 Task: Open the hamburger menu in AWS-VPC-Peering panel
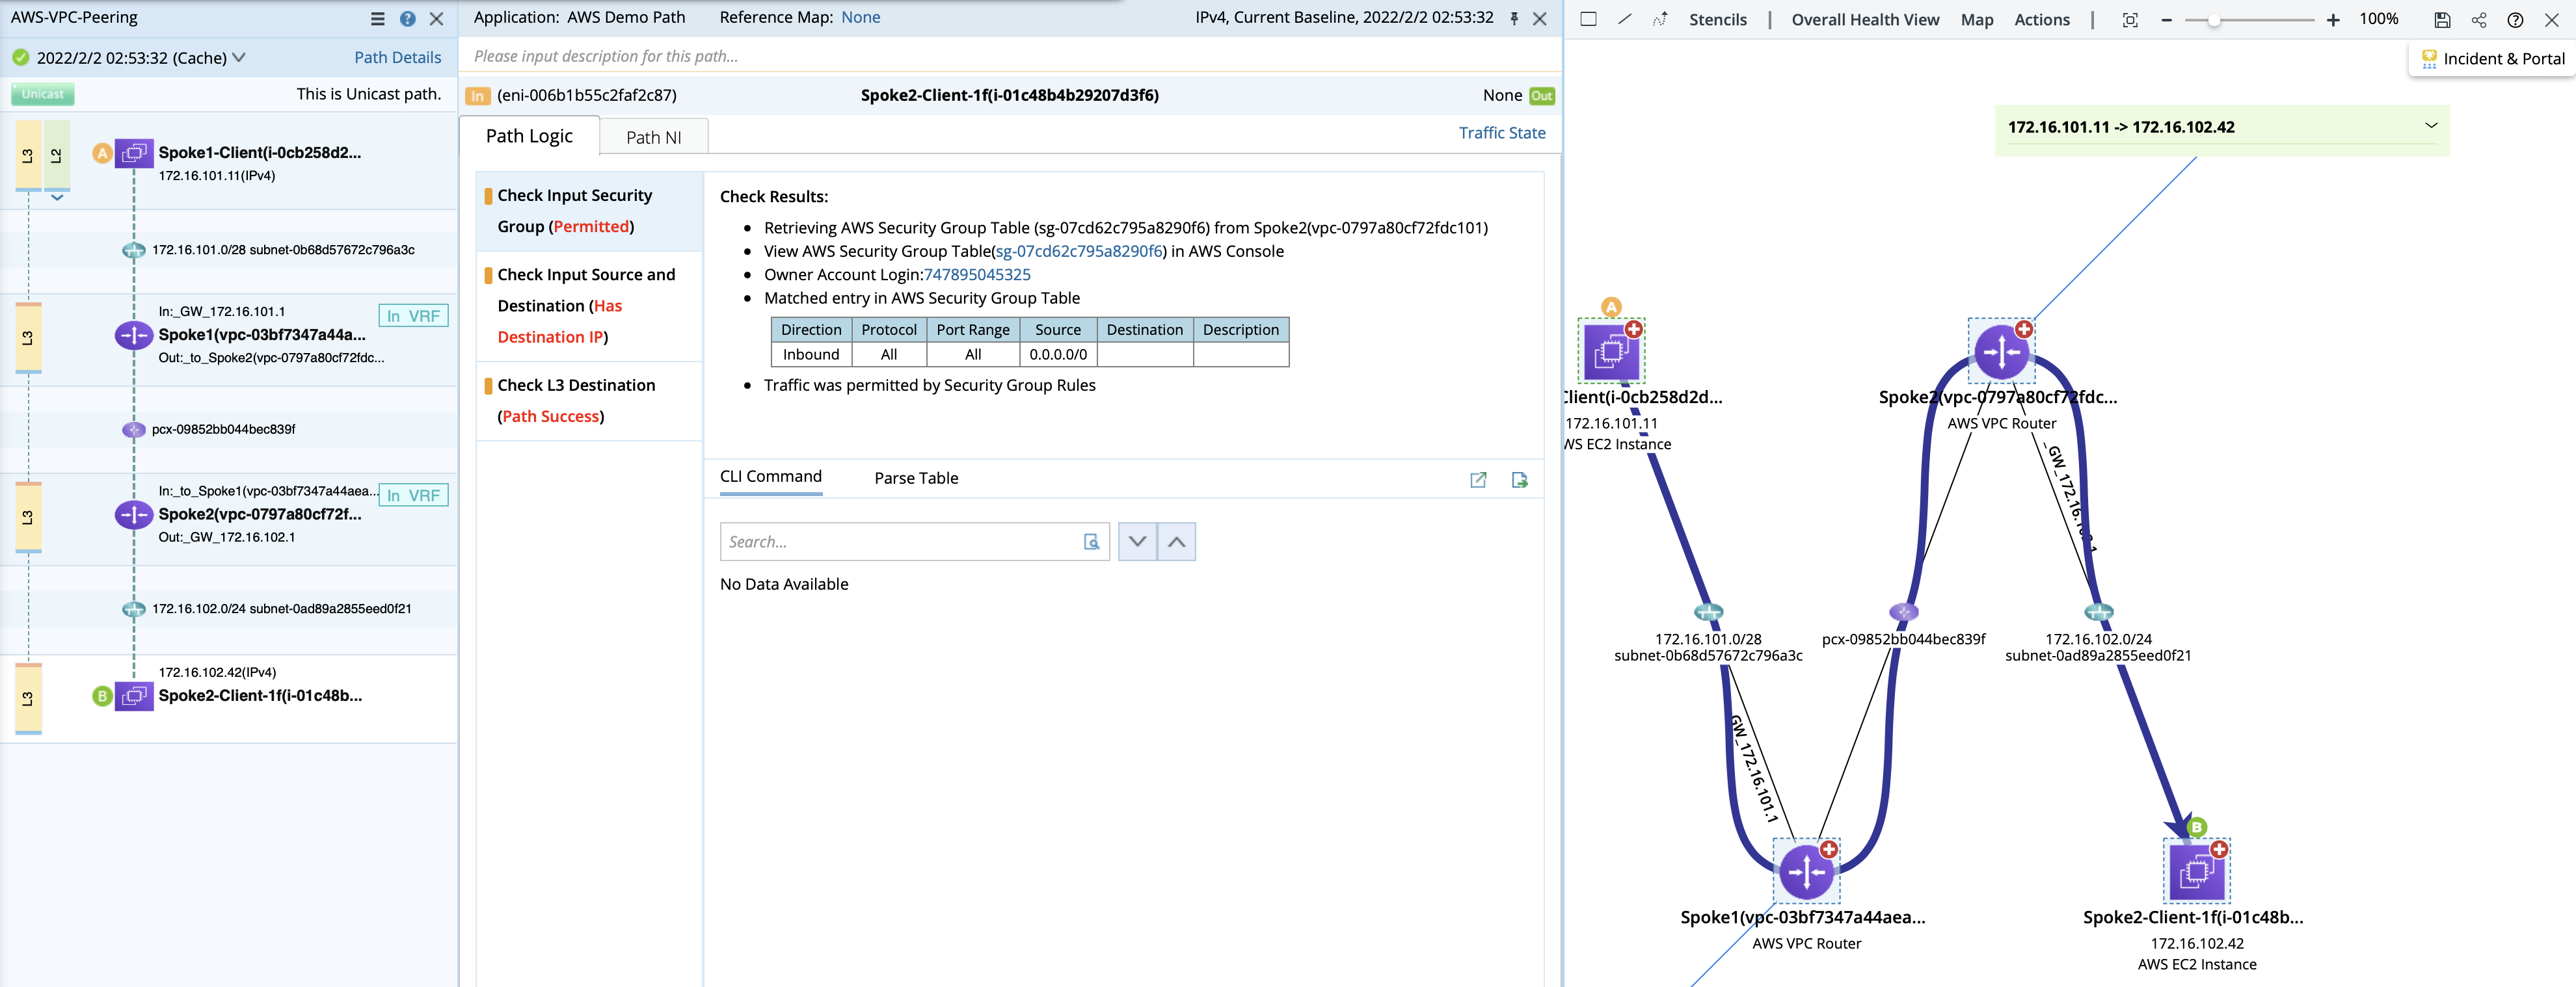point(377,19)
